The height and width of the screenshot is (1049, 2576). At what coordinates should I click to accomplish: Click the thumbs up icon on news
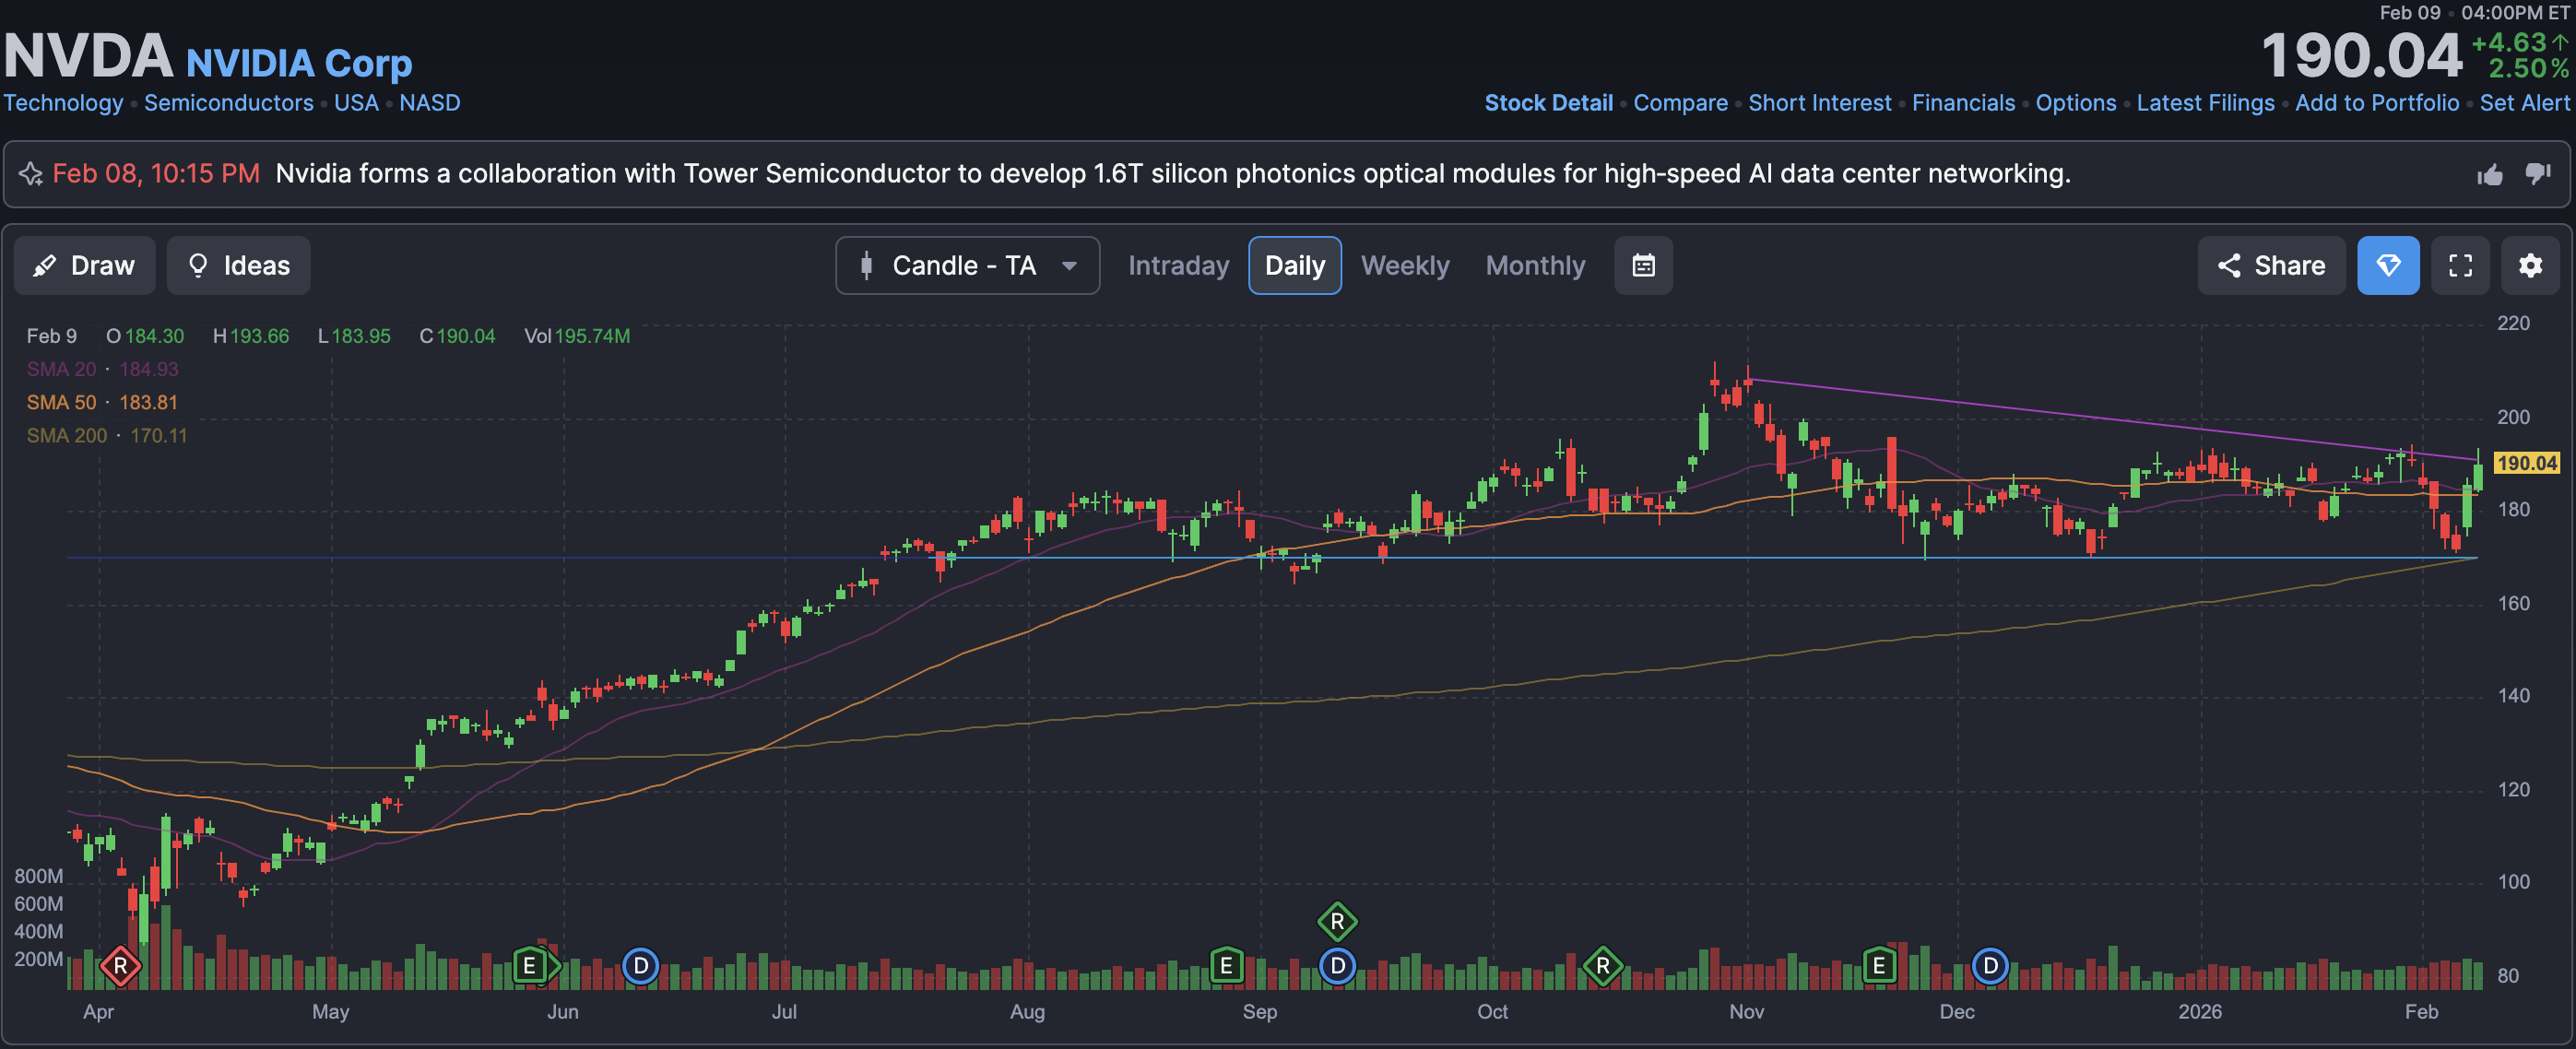click(2489, 175)
